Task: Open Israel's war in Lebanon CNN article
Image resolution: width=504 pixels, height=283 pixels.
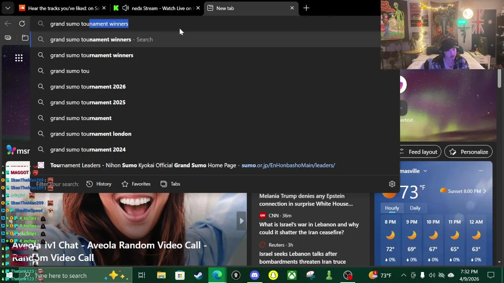Action: point(309,228)
